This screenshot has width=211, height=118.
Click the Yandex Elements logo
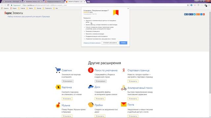click(x=14, y=13)
